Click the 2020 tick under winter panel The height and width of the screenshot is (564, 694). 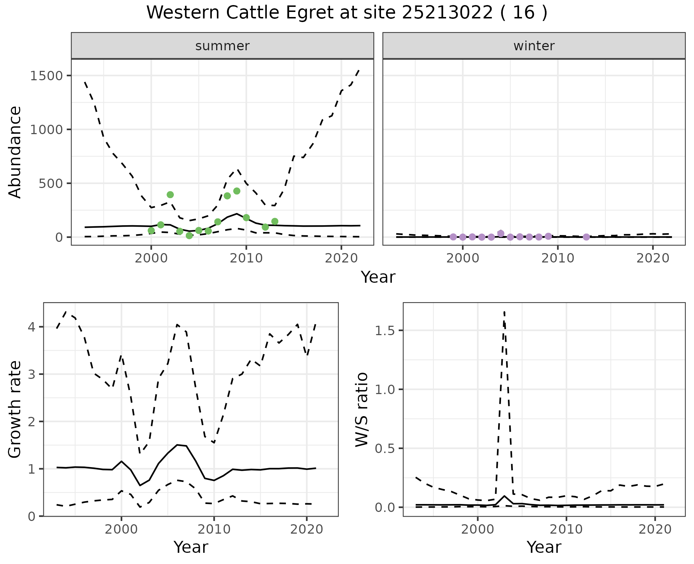click(653, 258)
